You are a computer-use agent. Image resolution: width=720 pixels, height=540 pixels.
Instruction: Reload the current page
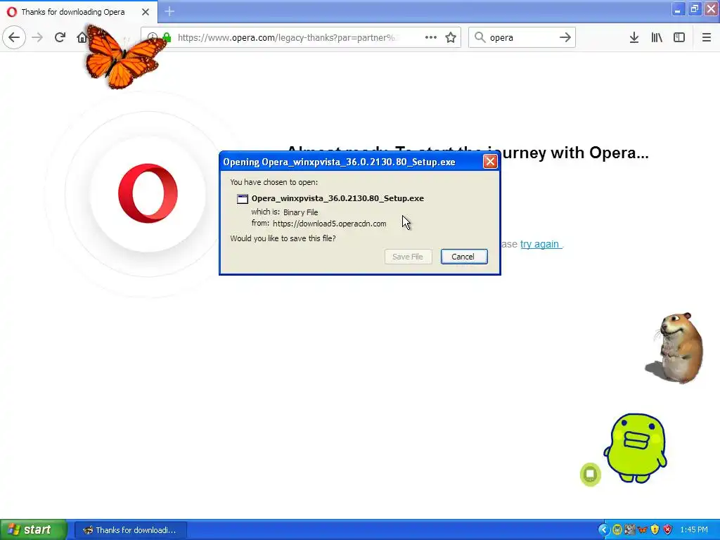pyautogui.click(x=60, y=37)
